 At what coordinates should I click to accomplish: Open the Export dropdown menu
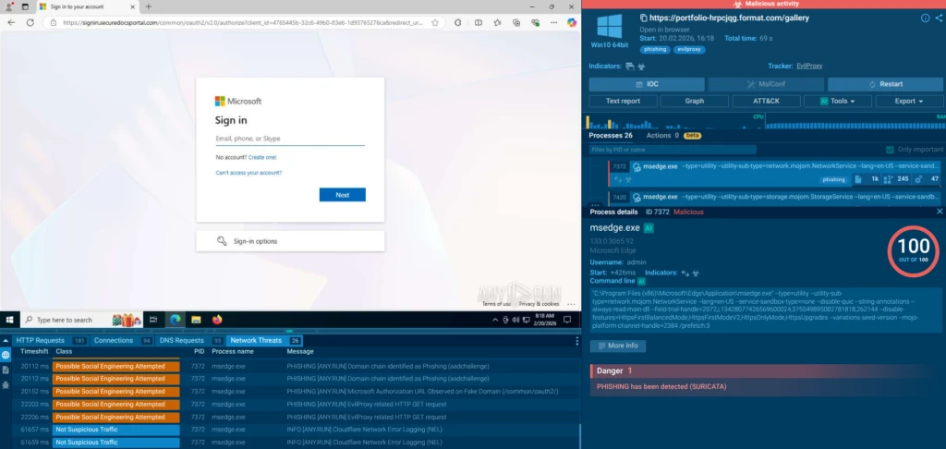pyautogui.click(x=909, y=101)
